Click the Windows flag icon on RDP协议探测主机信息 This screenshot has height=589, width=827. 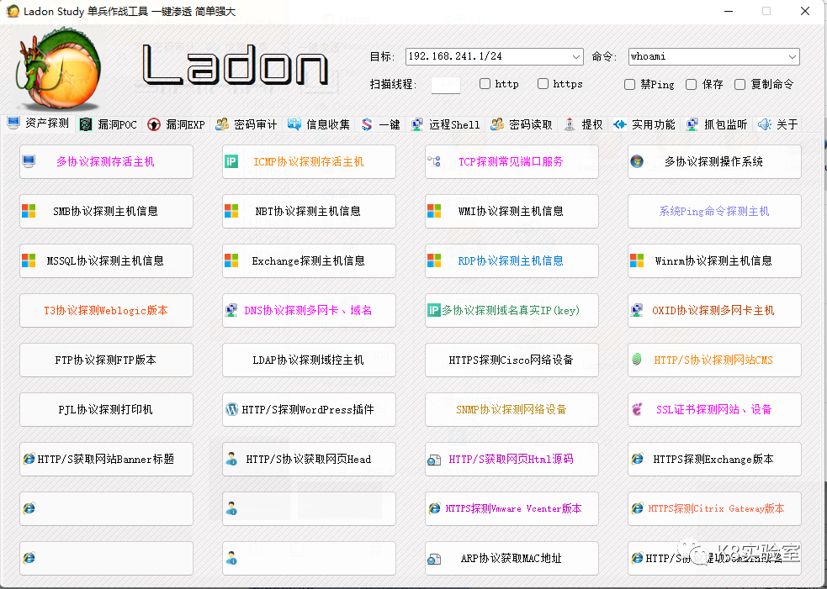[x=434, y=260]
